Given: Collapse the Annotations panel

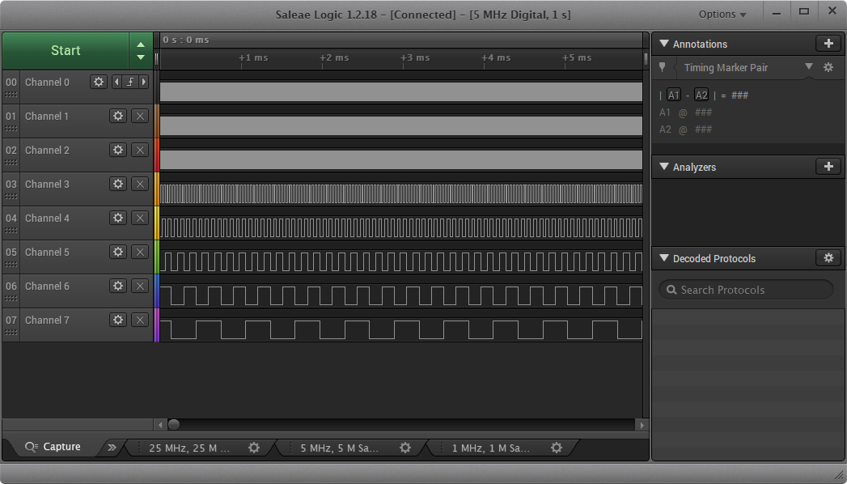Looking at the screenshot, I should click(664, 44).
